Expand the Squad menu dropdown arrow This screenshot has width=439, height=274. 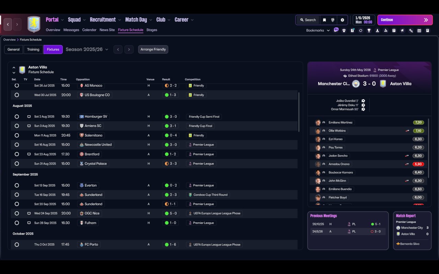pyautogui.click(x=84, y=20)
